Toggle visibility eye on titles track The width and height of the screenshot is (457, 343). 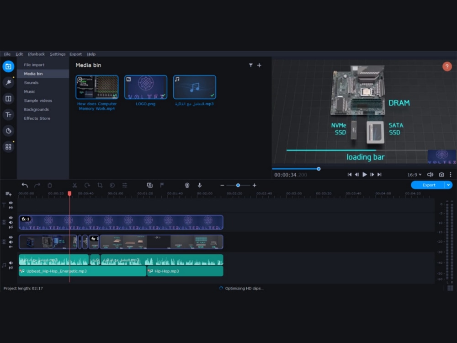point(11,203)
